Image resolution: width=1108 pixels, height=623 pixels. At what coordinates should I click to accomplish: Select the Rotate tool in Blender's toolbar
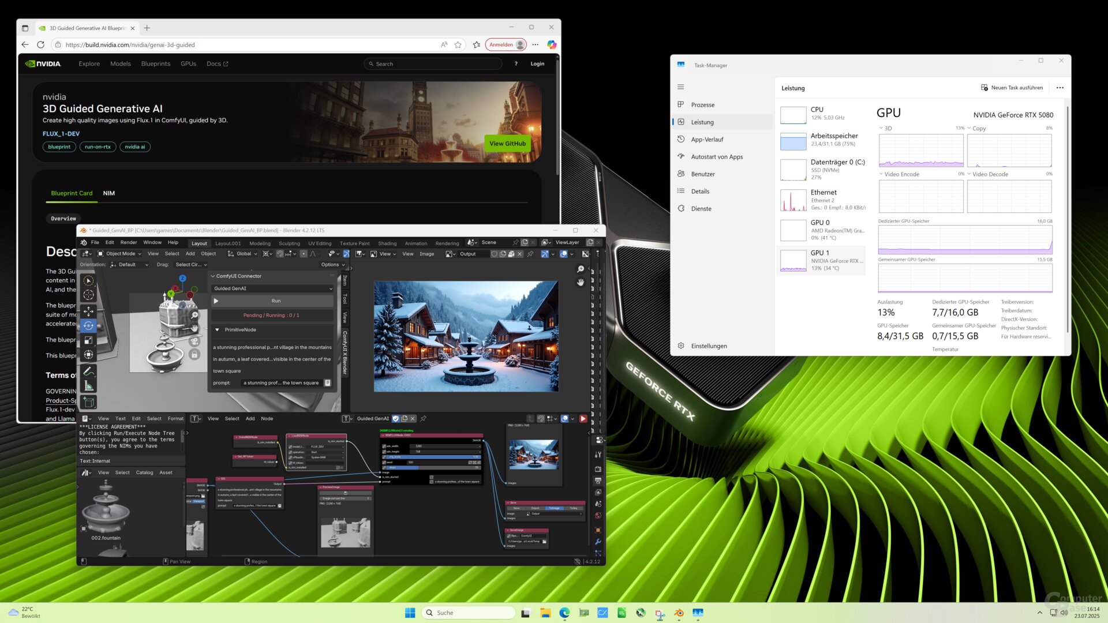[88, 325]
